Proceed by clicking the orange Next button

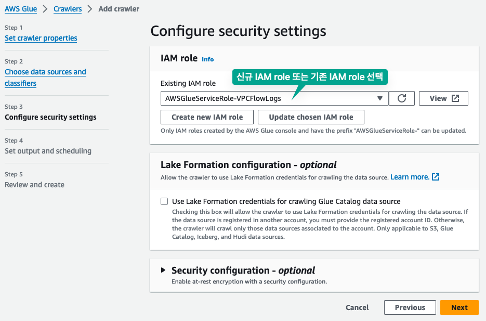tap(459, 307)
